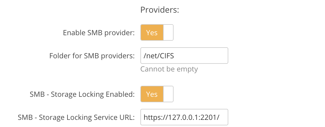325x127 pixels.
Task: Click end of the Service URL text
Action: [220, 117]
